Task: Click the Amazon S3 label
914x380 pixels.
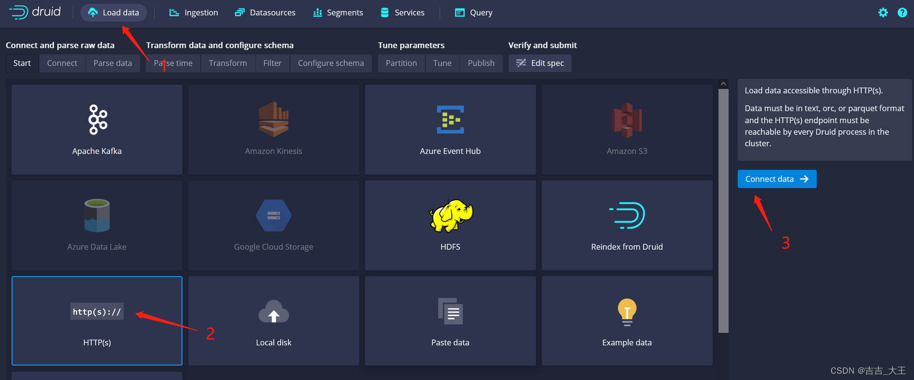Action: 627,151
